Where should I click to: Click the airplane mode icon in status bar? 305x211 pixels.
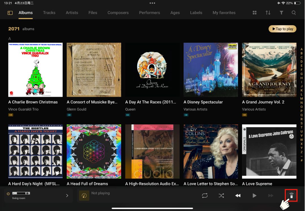click(279, 3)
